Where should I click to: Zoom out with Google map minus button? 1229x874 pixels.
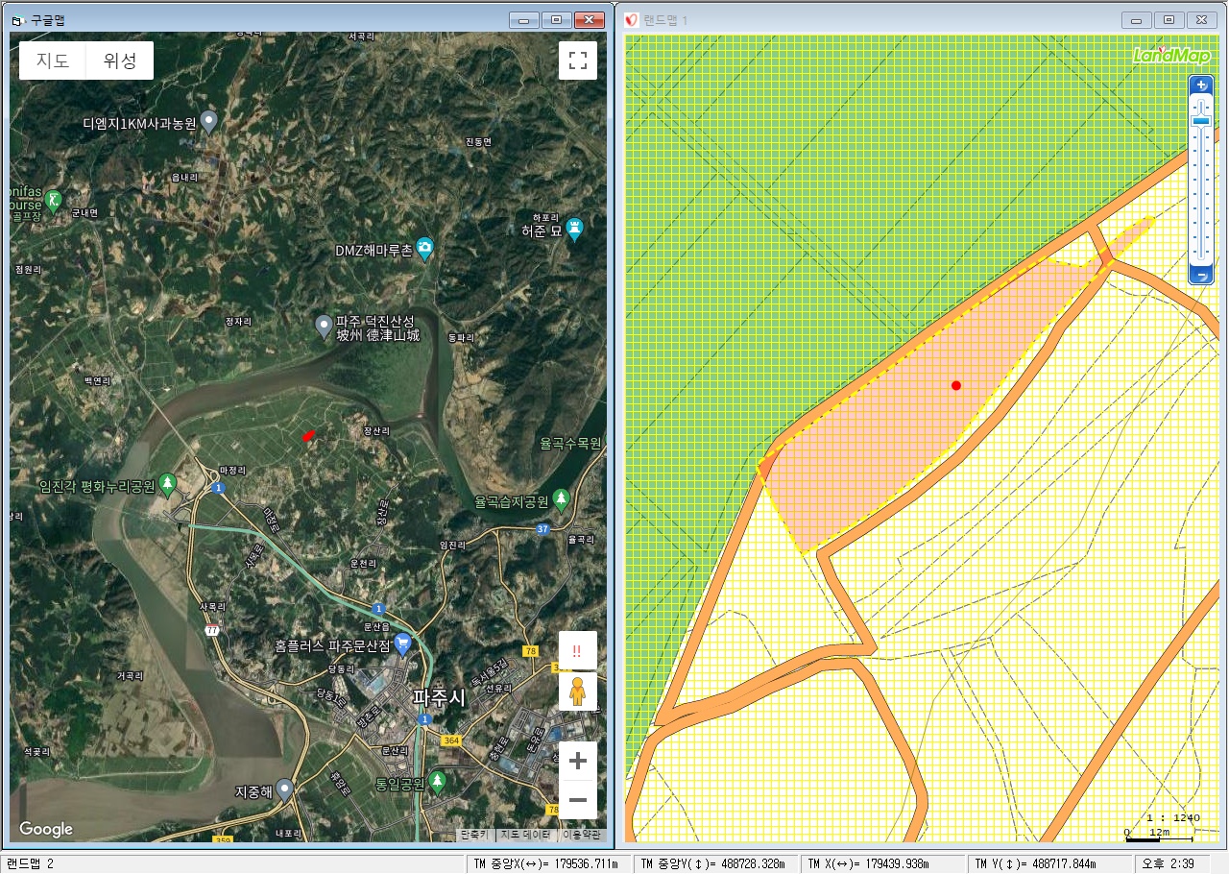(x=578, y=800)
